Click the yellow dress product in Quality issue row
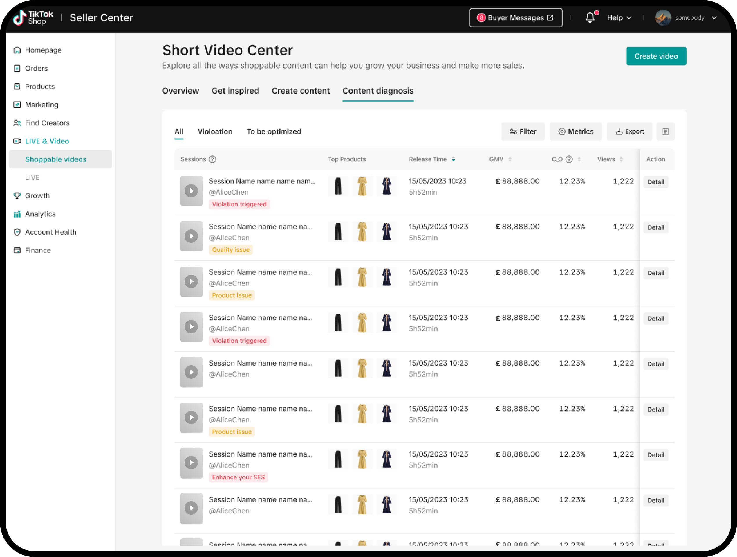Viewport: 737px width, 557px height. [362, 231]
